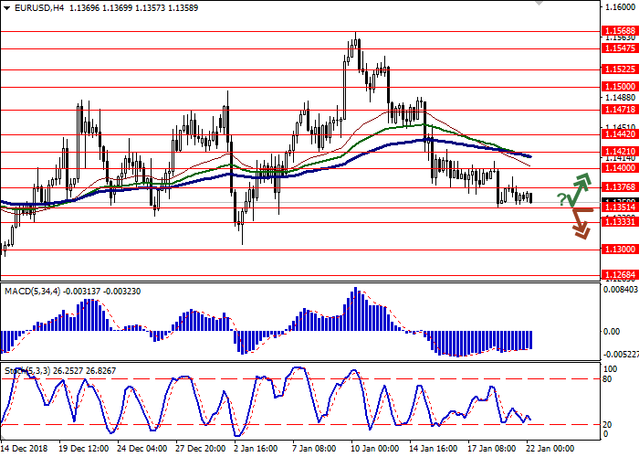639x457 pixels.
Task: Select the 1.13000 price level label
Action: tap(618, 249)
